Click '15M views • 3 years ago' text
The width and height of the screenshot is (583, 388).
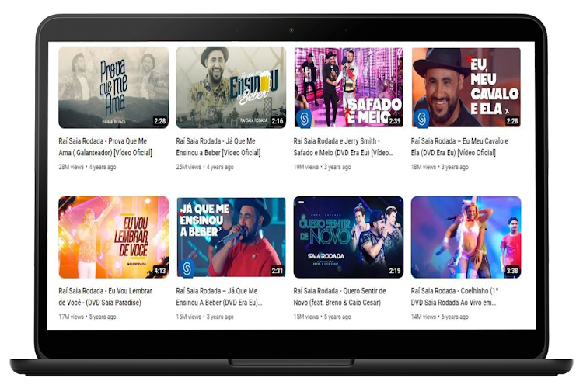[205, 317]
